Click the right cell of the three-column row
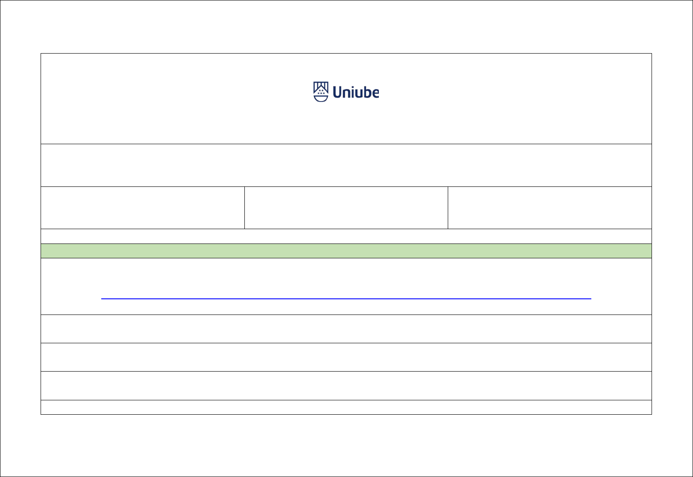Image resolution: width=693 pixels, height=477 pixels. (x=549, y=208)
